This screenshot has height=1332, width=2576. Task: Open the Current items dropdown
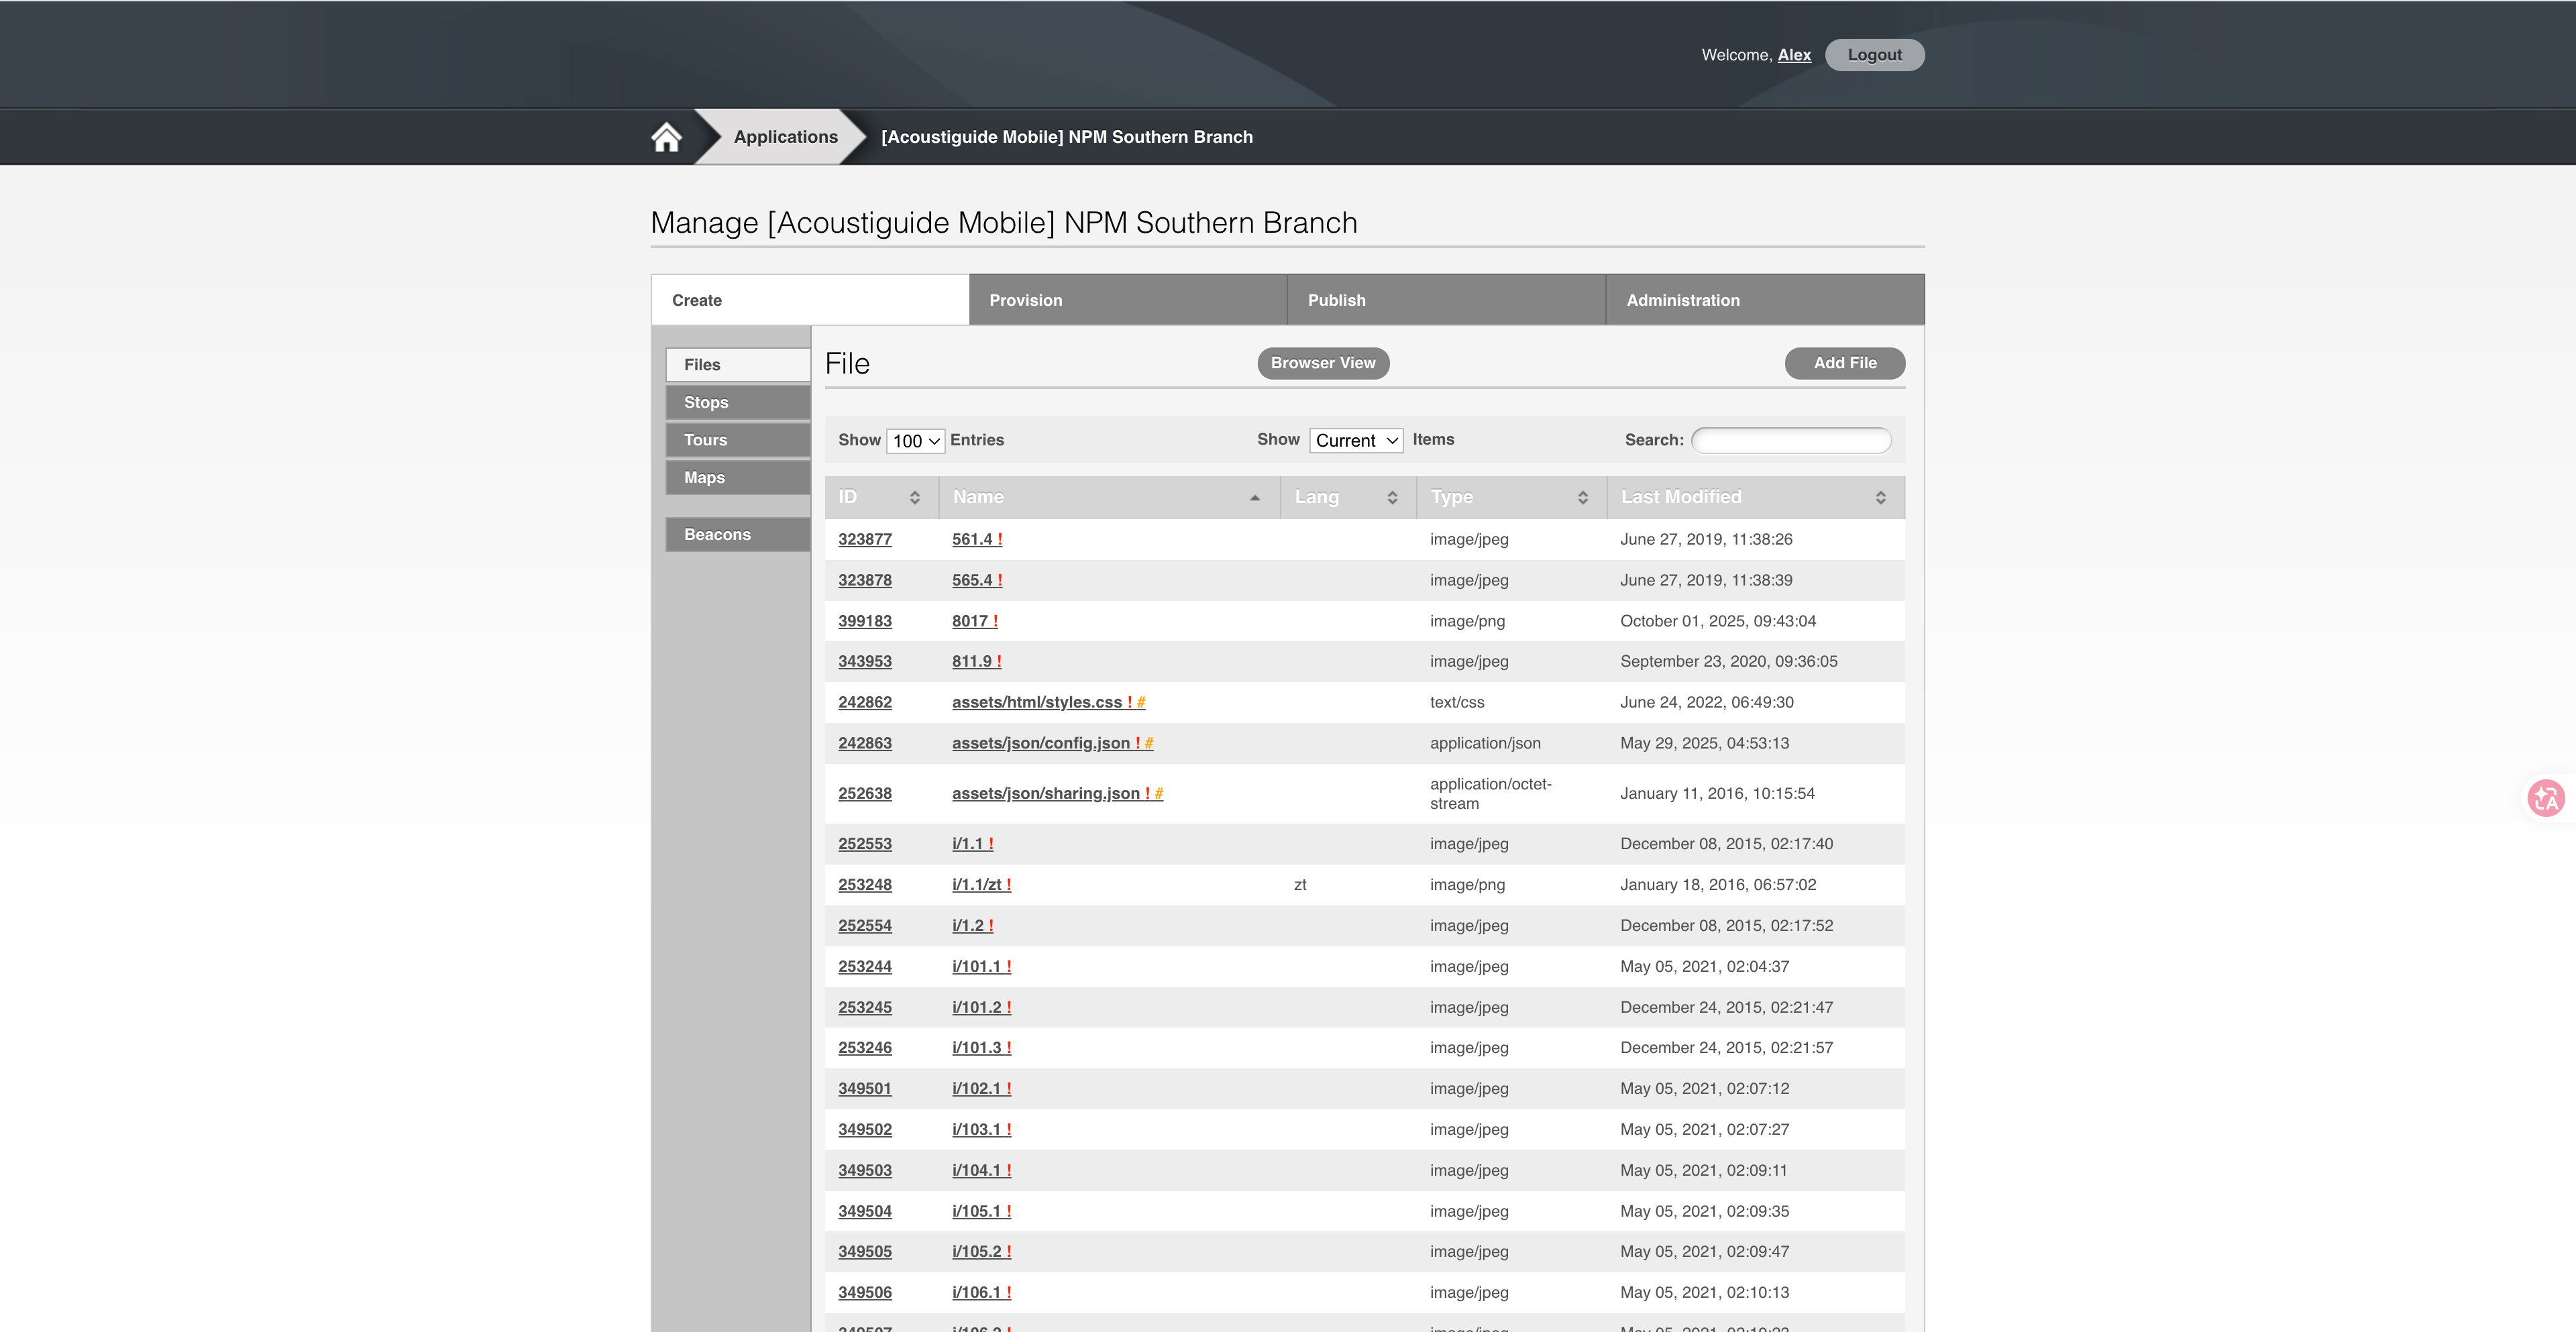[1355, 441]
